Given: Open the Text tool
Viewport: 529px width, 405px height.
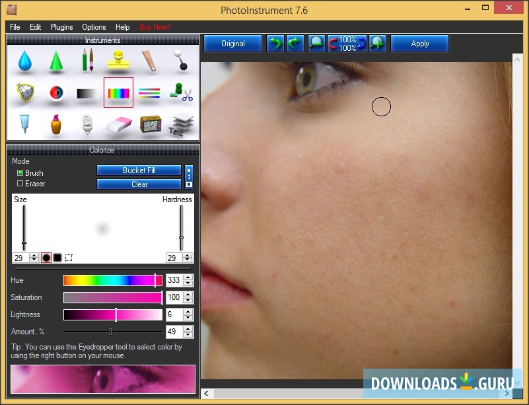Looking at the screenshot, I should coord(182,124).
